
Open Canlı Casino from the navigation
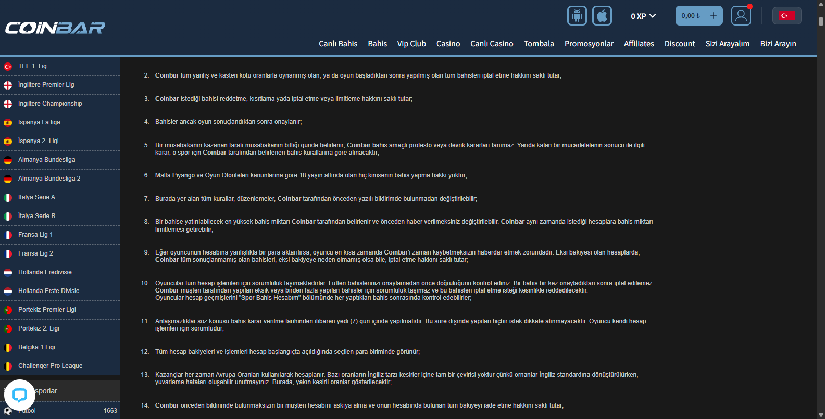point(492,44)
